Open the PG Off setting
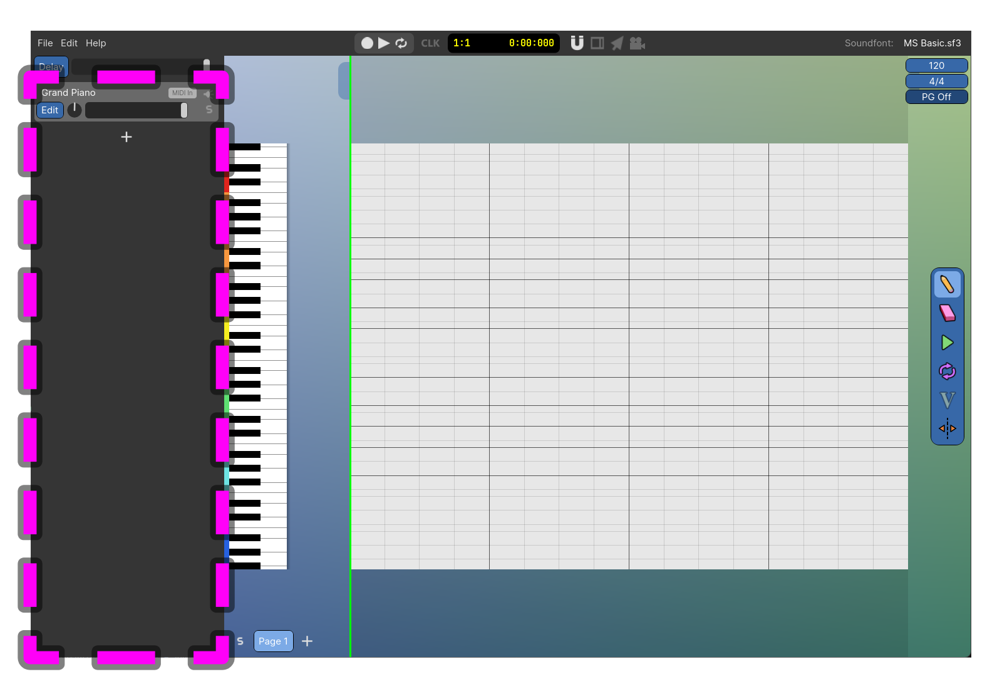 (x=936, y=97)
